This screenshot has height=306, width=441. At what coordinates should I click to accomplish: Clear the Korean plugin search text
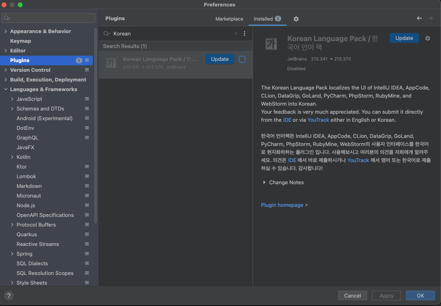pyautogui.click(x=236, y=33)
